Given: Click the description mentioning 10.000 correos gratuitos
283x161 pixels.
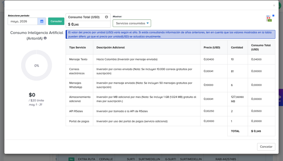Looking at the screenshot, I should [144, 71].
